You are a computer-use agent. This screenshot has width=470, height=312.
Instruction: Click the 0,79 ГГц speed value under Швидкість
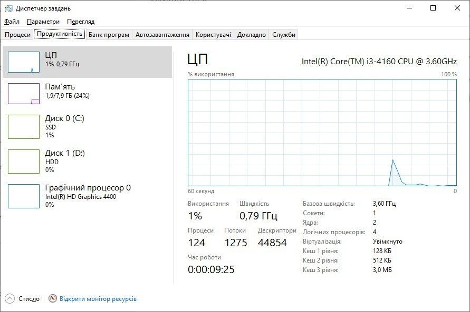click(258, 216)
